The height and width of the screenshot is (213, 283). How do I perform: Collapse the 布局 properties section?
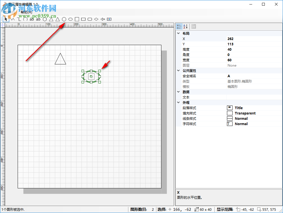178,33
